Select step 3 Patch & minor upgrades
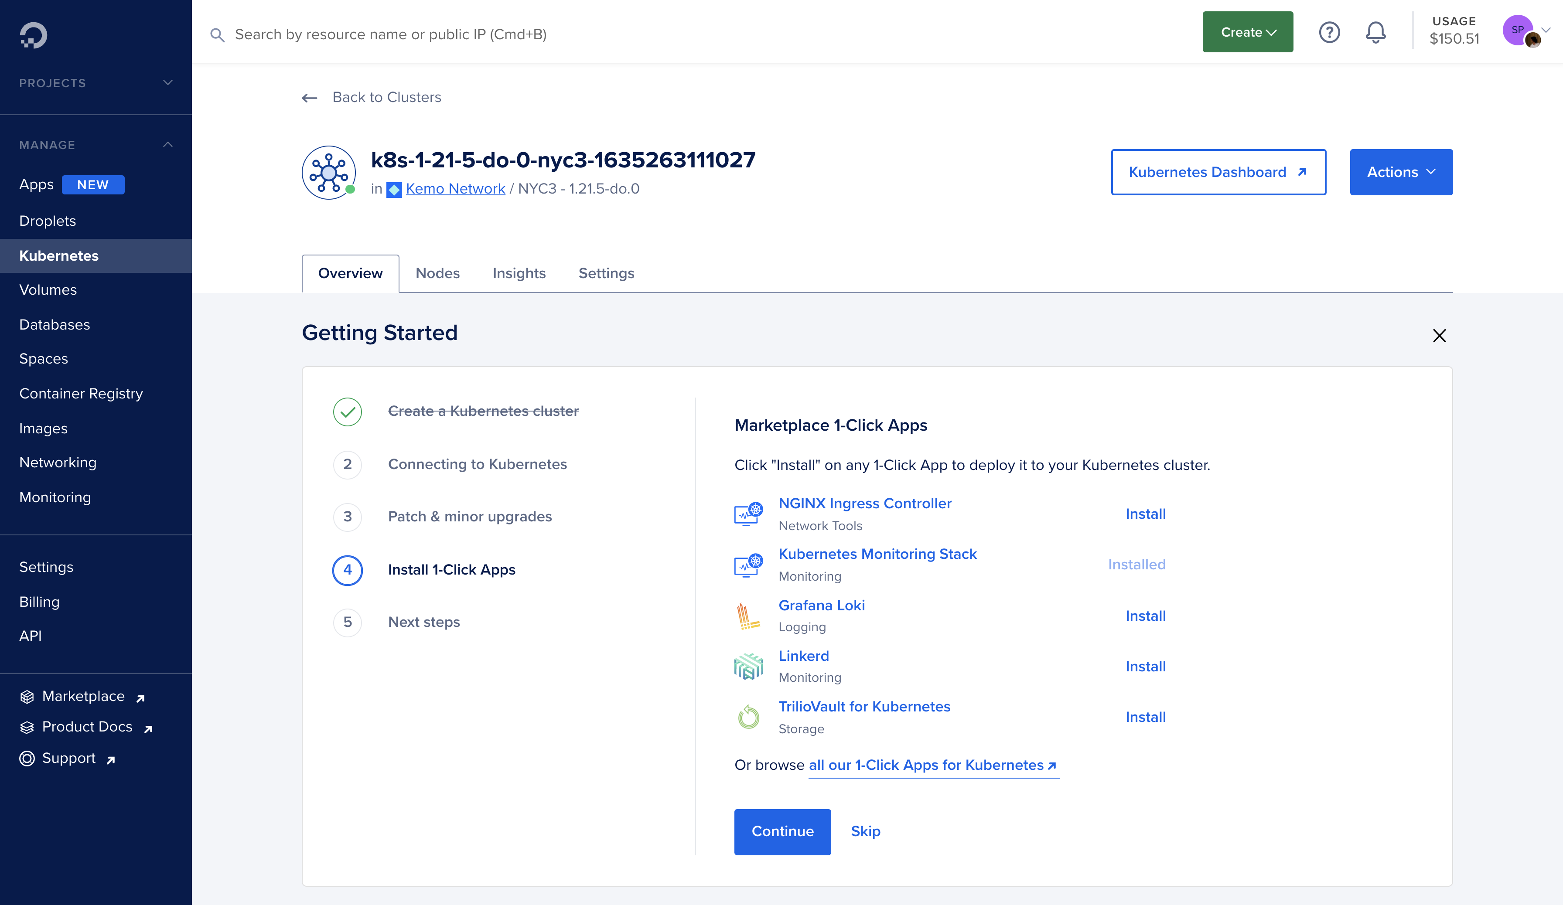 [x=470, y=516]
